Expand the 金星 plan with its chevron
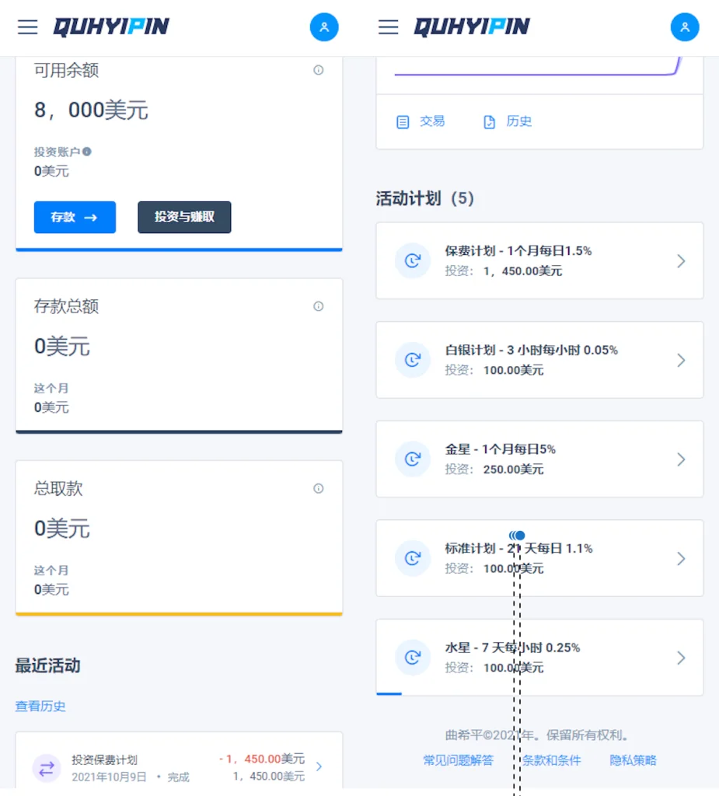Screen dimensions: 719x796 (682, 459)
